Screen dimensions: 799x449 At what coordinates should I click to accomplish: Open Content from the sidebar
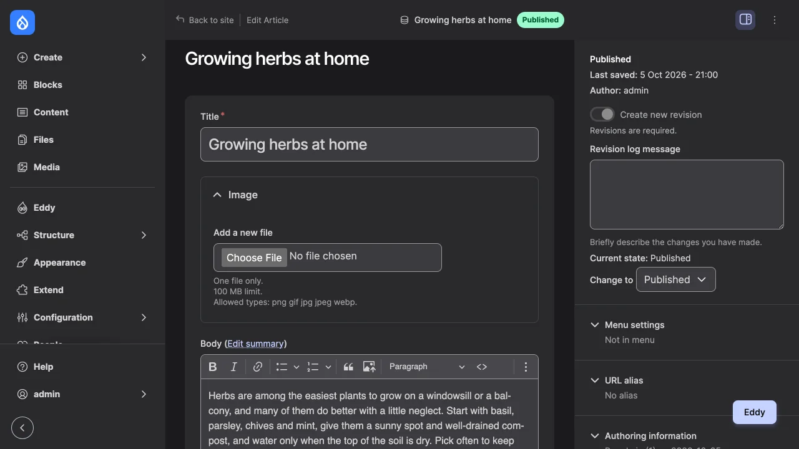(82, 112)
